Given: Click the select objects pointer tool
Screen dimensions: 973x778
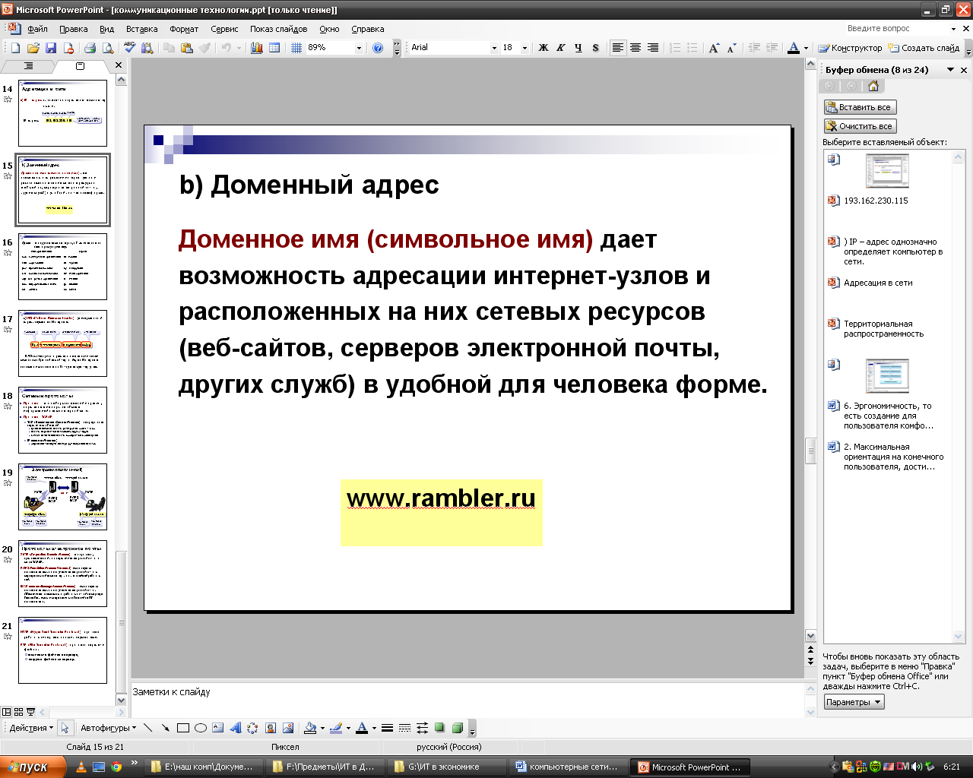Looking at the screenshot, I should [65, 728].
